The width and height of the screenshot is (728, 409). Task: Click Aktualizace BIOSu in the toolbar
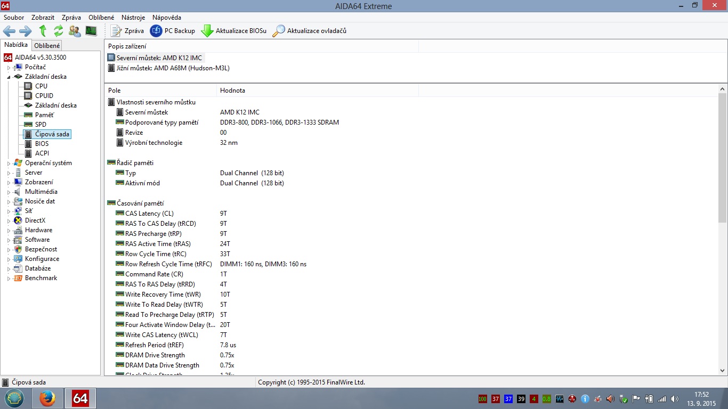(233, 31)
